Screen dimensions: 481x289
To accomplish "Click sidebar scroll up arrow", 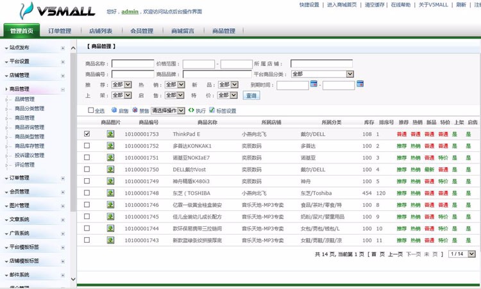I will pyautogui.click(x=73, y=48).
